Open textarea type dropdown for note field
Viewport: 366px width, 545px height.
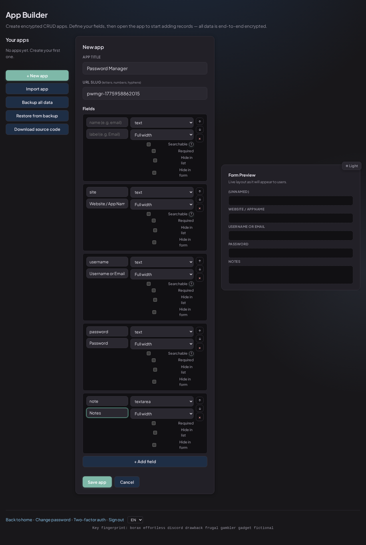pos(162,401)
